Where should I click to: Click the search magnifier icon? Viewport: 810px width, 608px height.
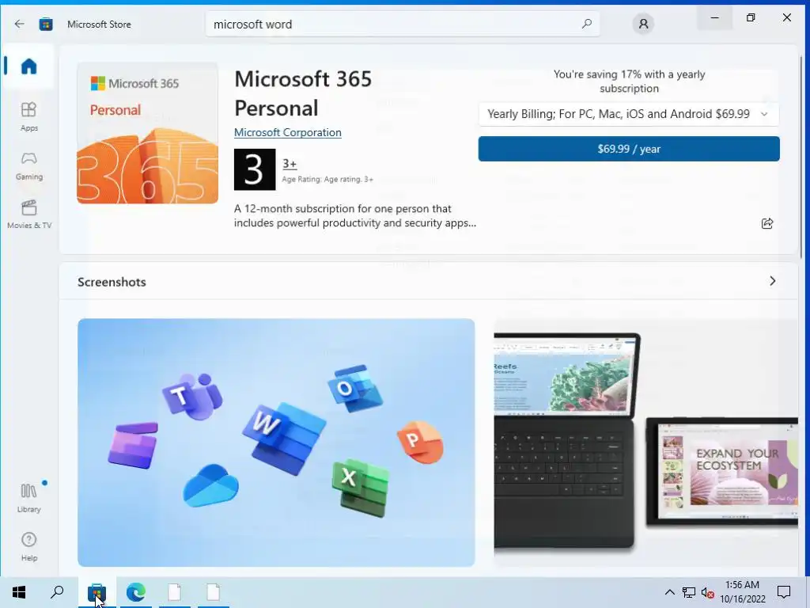(x=586, y=24)
